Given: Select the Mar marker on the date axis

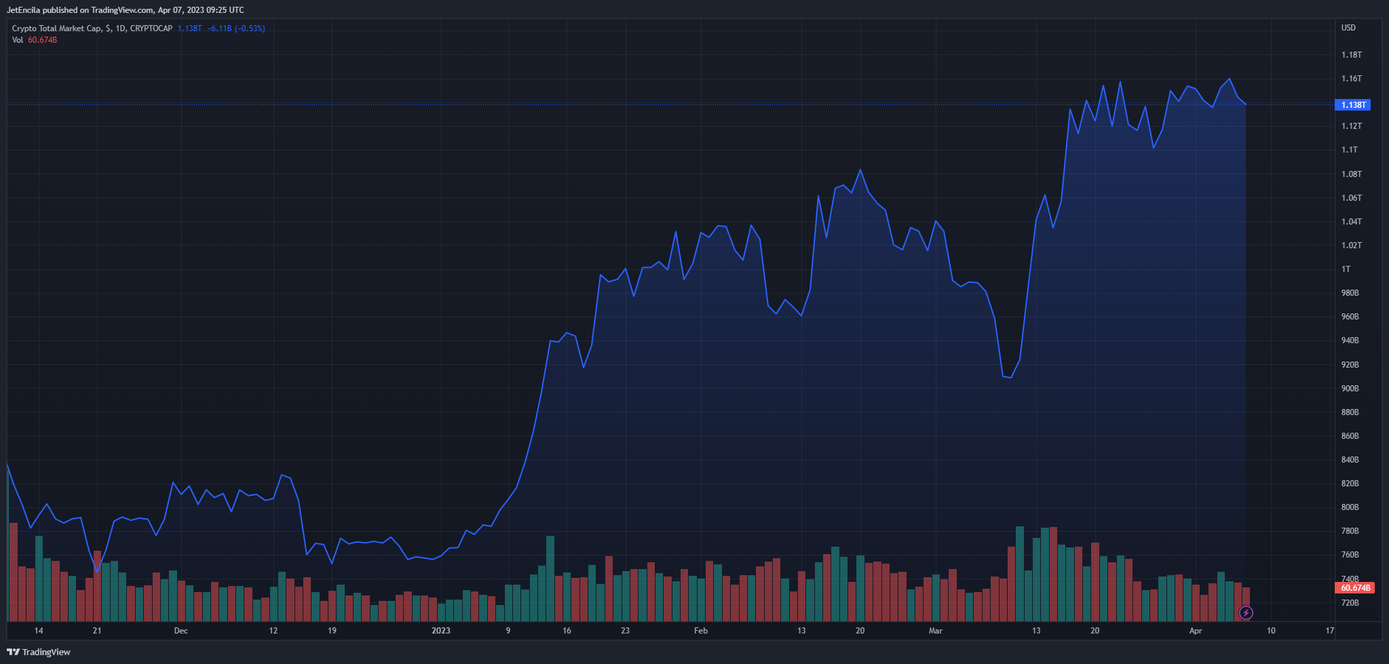Looking at the screenshot, I should pos(936,631).
